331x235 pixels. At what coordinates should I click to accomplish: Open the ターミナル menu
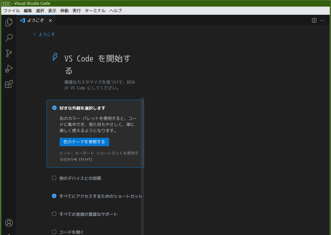95,11
